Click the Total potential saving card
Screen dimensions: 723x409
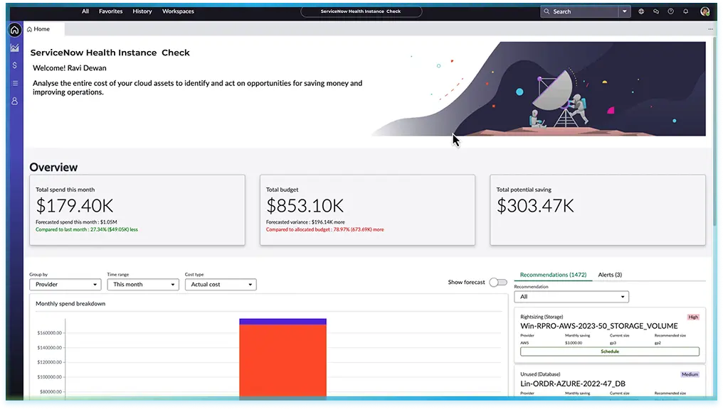click(x=598, y=209)
